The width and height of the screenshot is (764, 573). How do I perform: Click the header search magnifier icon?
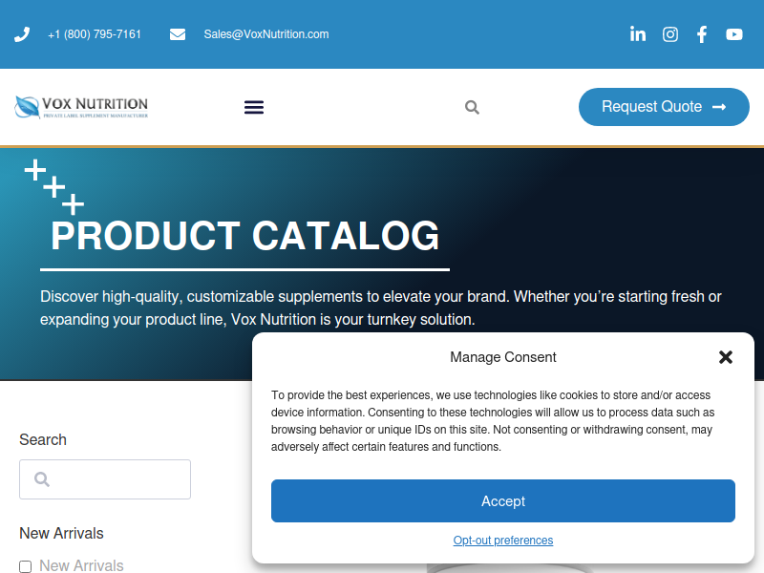(472, 107)
